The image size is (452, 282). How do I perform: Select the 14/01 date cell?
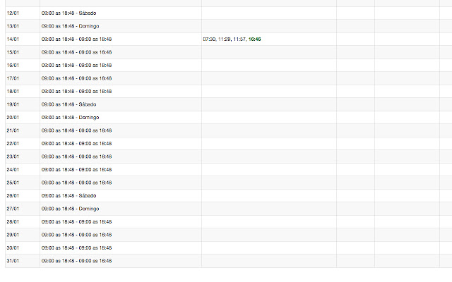click(x=12, y=39)
